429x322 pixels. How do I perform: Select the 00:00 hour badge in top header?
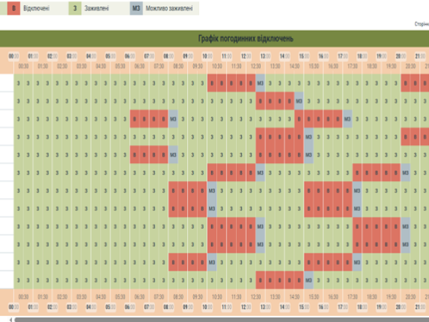pos(14,56)
